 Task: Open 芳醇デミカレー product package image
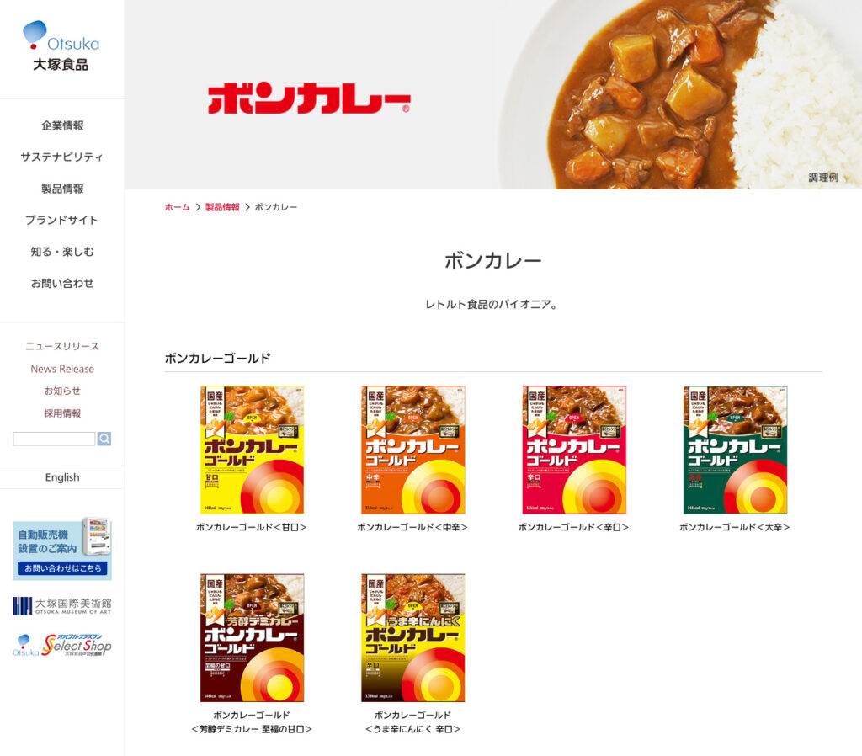click(252, 638)
